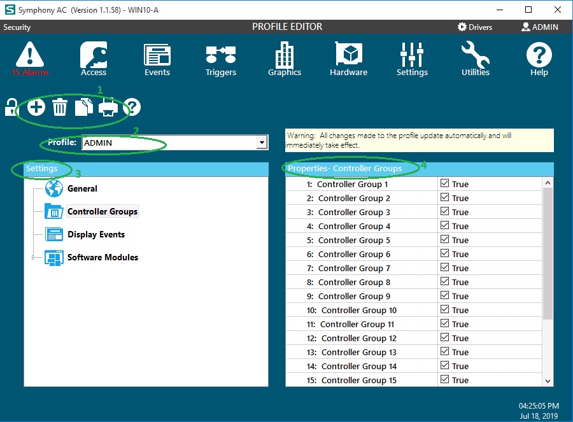Click the icon beside Software Modules
The width and height of the screenshot is (573, 422).
point(54,258)
